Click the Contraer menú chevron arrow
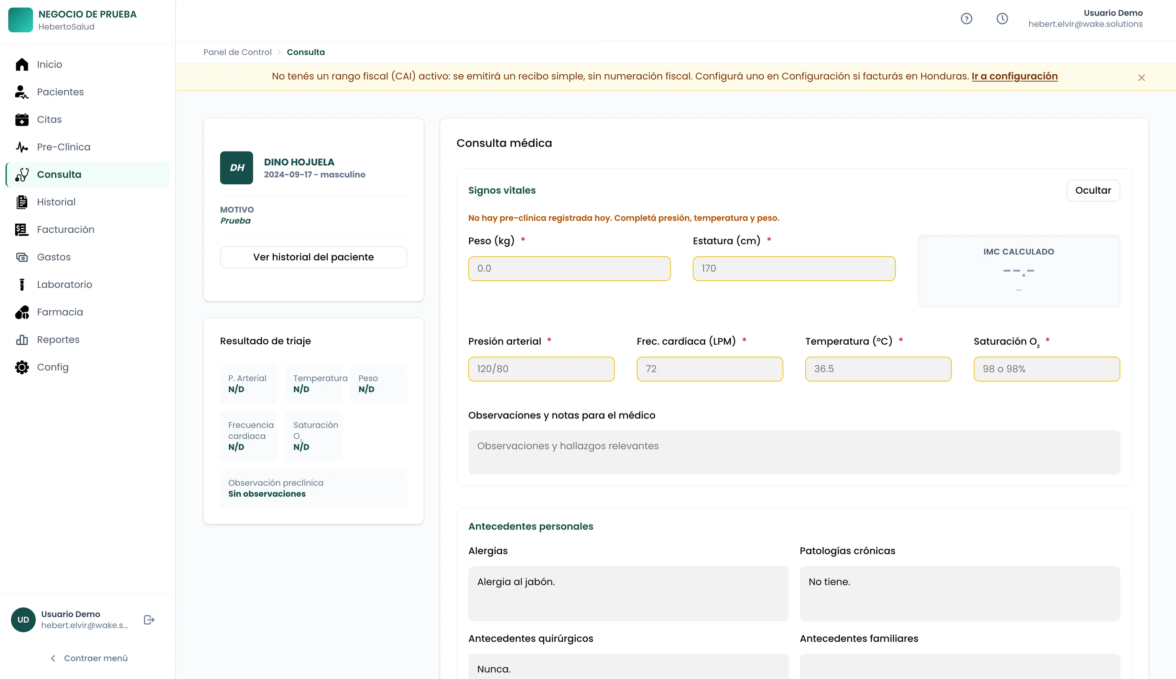Image resolution: width=1176 pixels, height=679 pixels. pos(53,658)
